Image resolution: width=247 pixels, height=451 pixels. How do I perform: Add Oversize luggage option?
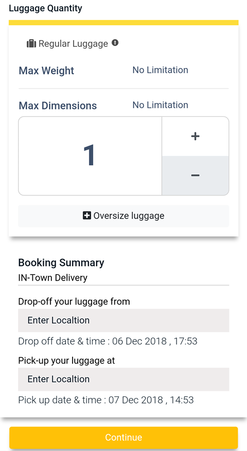[x=123, y=216]
